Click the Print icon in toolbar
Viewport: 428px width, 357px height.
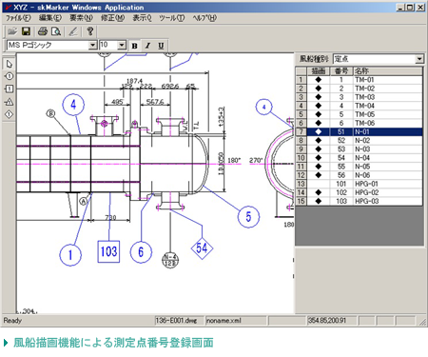(43, 31)
